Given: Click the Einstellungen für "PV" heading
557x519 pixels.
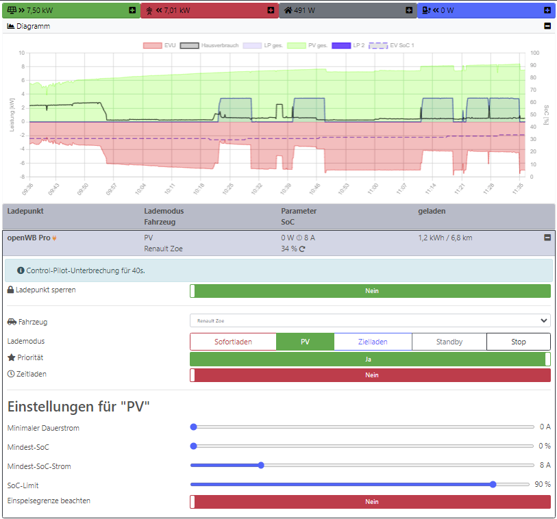Looking at the screenshot, I should pos(79,407).
